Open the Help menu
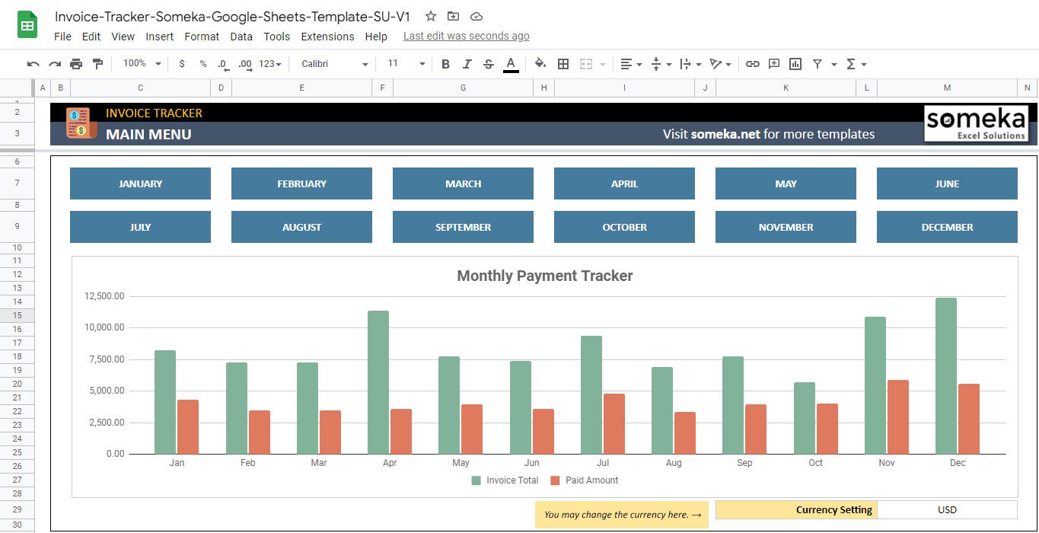Viewport: 1039px width, 533px height. (x=376, y=37)
